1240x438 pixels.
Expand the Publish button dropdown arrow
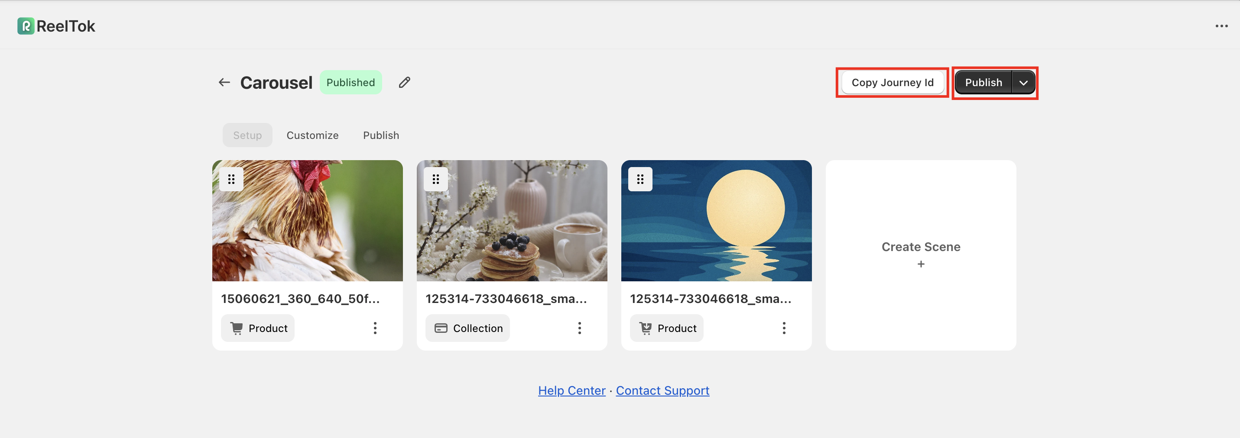[1023, 83]
